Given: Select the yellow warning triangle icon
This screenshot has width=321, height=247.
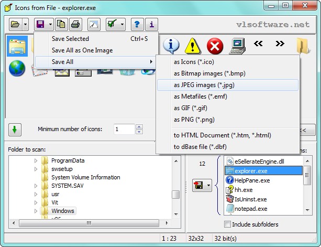Looking at the screenshot, I should click(193, 46).
